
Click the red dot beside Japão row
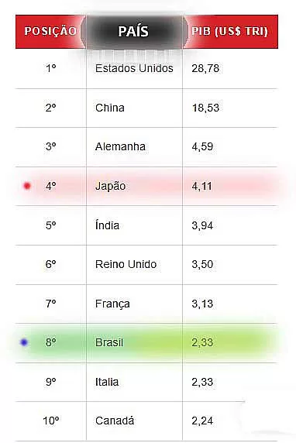(x=27, y=186)
